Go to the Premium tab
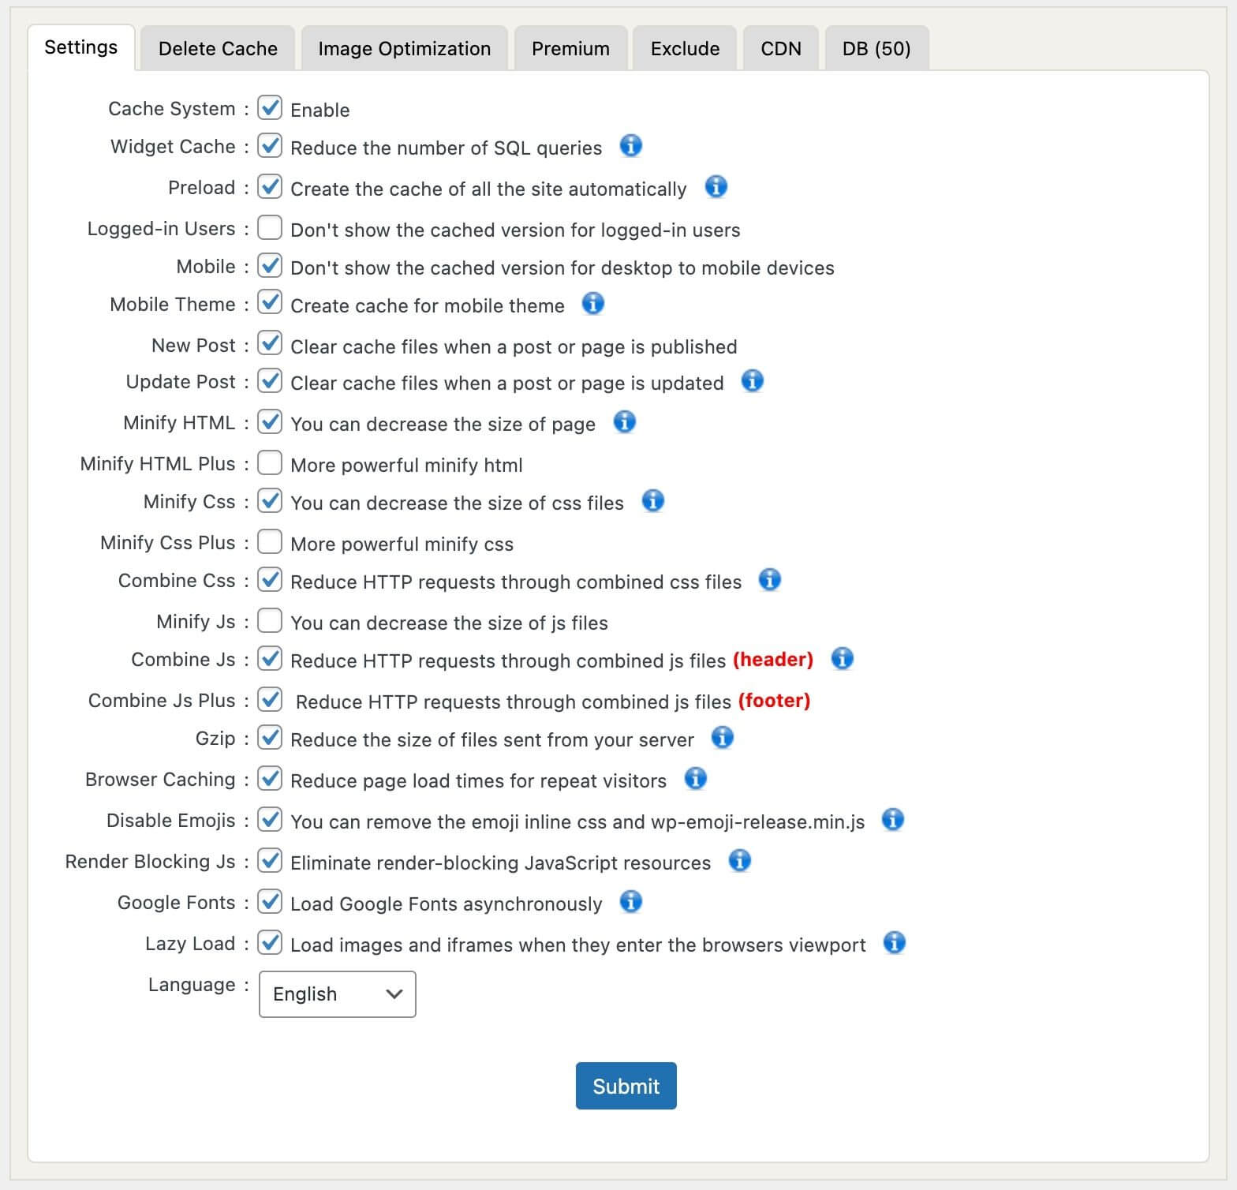The image size is (1237, 1190). click(571, 48)
